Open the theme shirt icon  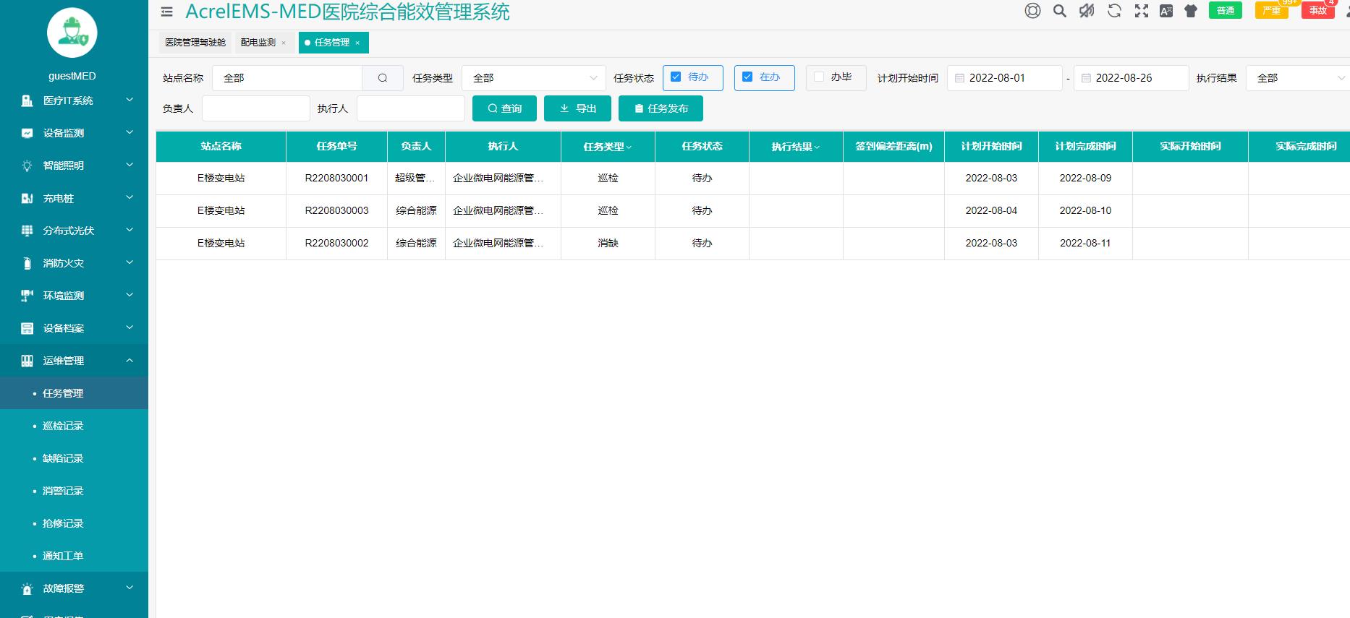pyautogui.click(x=1191, y=11)
